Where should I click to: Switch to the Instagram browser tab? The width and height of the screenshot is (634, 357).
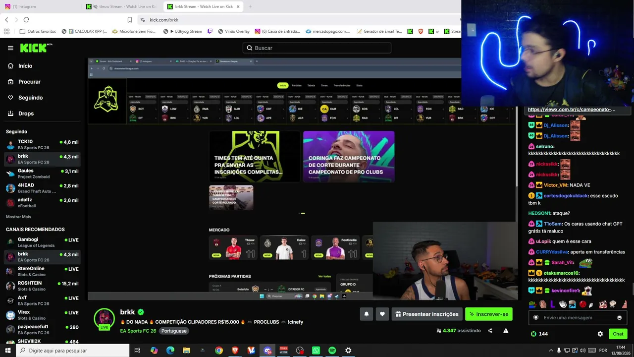pyautogui.click(x=41, y=6)
